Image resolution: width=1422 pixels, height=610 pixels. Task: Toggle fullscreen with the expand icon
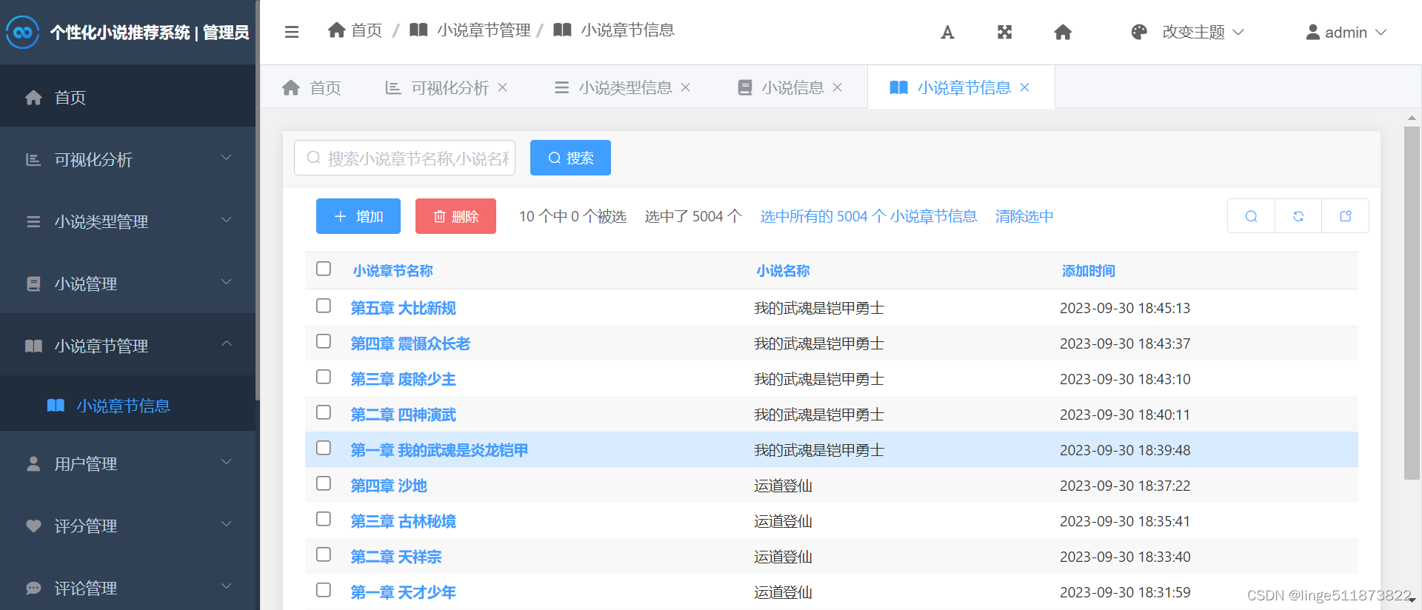[1004, 32]
